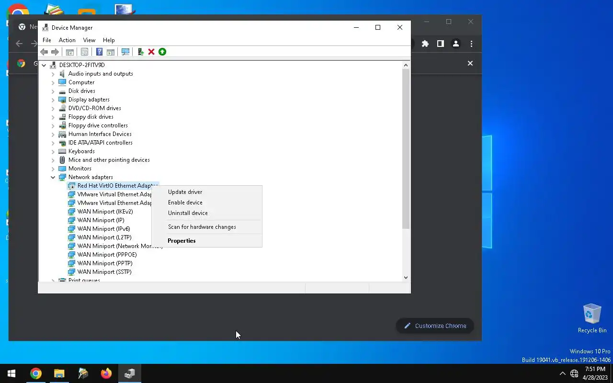This screenshot has height=383, width=613.
Task: Select WAN Miniport (IPv6)
Action: tap(103, 229)
